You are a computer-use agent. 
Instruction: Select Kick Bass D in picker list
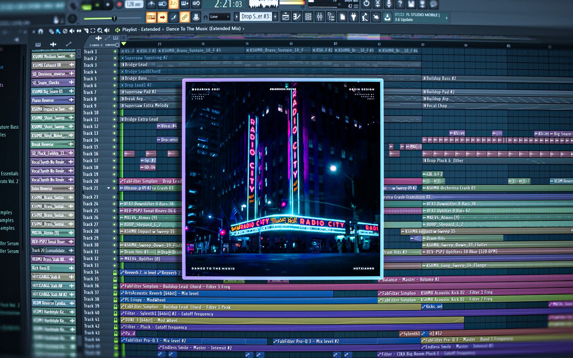point(53,268)
